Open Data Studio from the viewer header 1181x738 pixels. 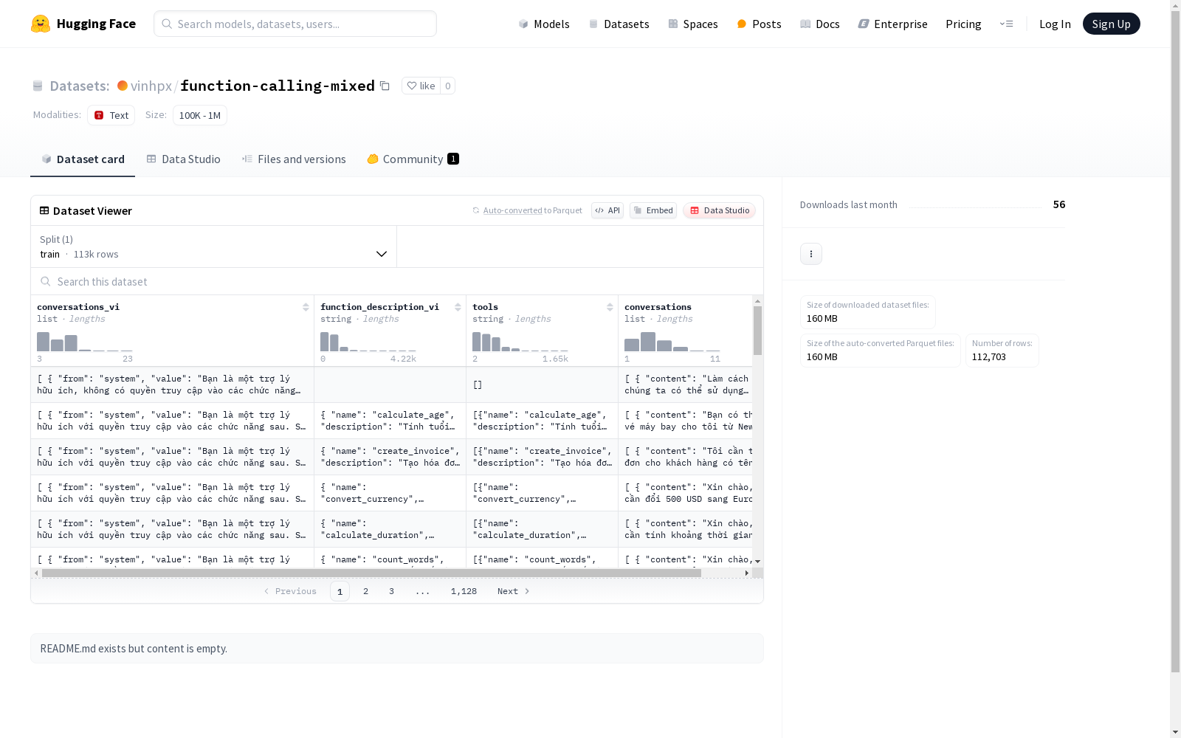(x=719, y=210)
